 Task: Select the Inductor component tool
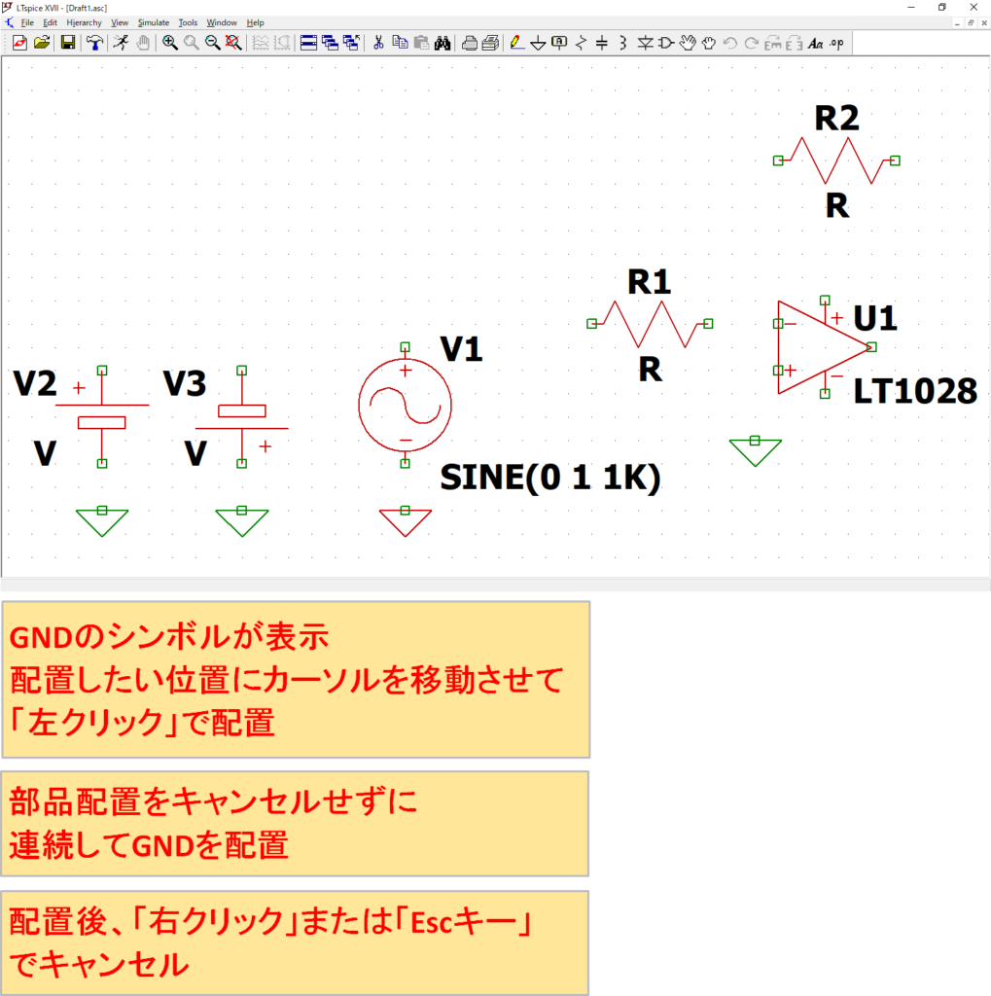point(623,43)
